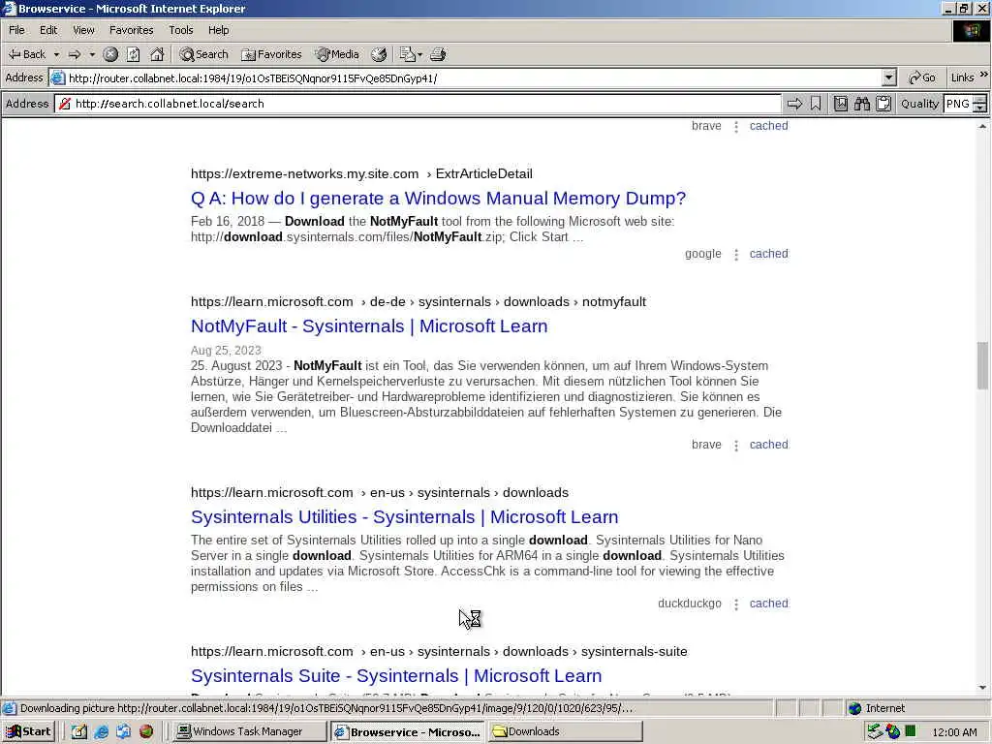Open the Mail dropdown arrow
The height and width of the screenshot is (744, 992).
click(x=419, y=54)
